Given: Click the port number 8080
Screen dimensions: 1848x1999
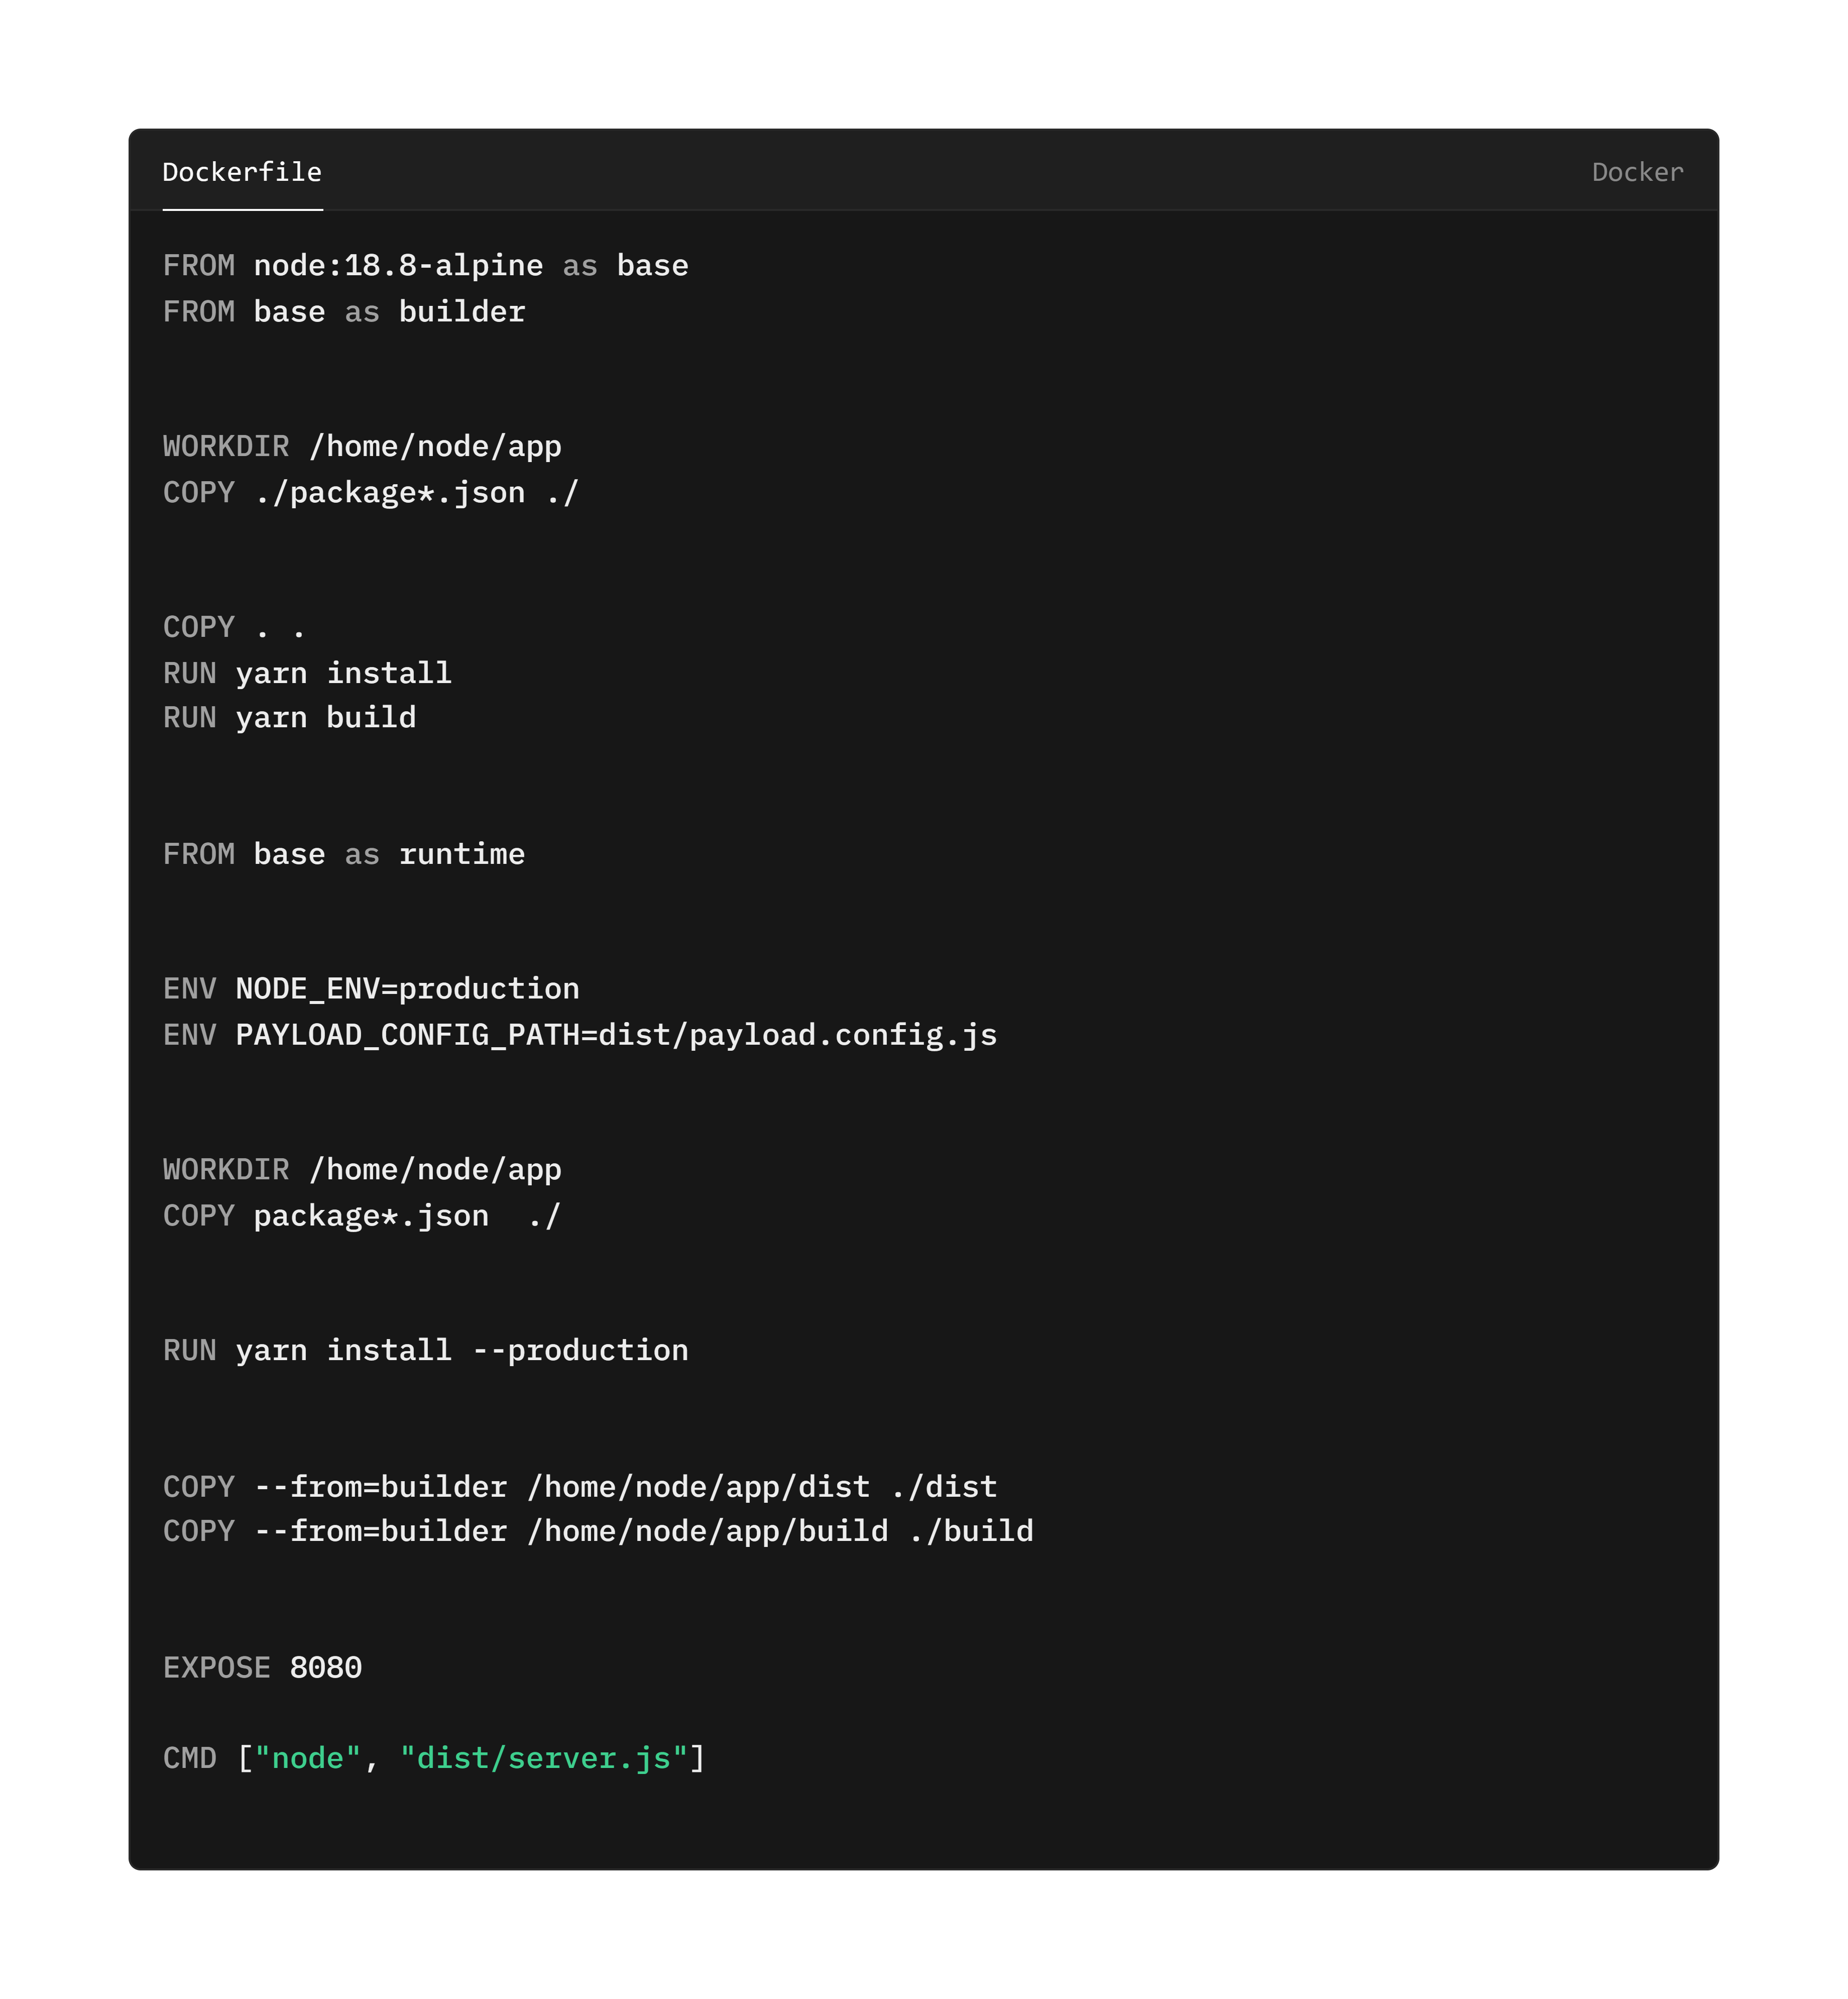Looking at the screenshot, I should 325,1667.
